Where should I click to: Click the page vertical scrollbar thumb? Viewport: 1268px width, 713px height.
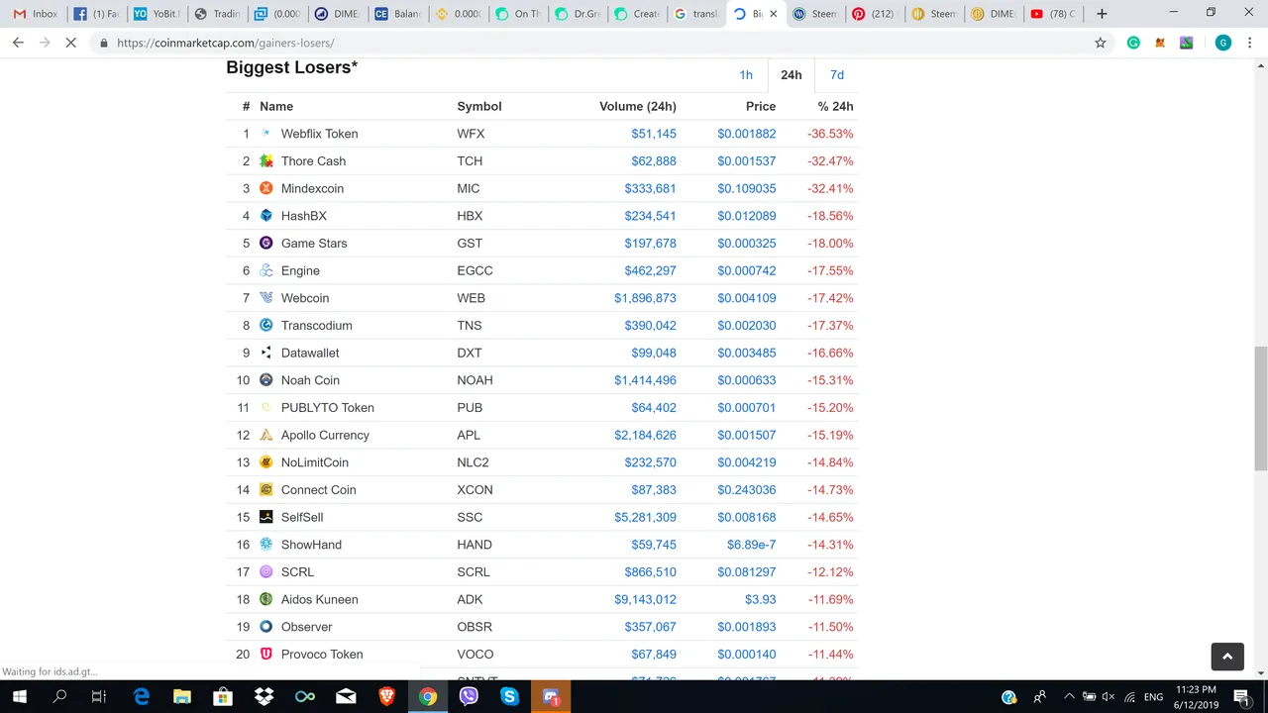pyautogui.click(x=1260, y=409)
